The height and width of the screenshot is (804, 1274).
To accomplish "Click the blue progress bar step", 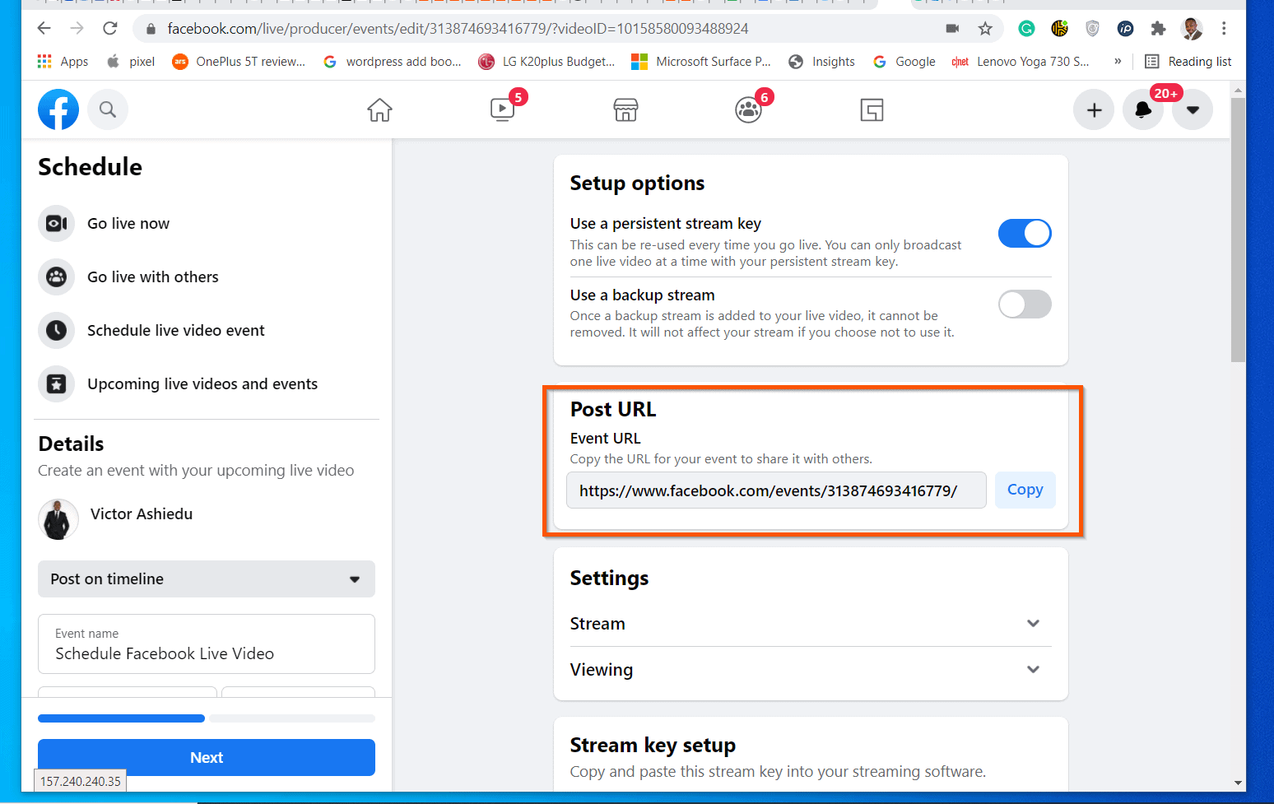I will 121,718.
